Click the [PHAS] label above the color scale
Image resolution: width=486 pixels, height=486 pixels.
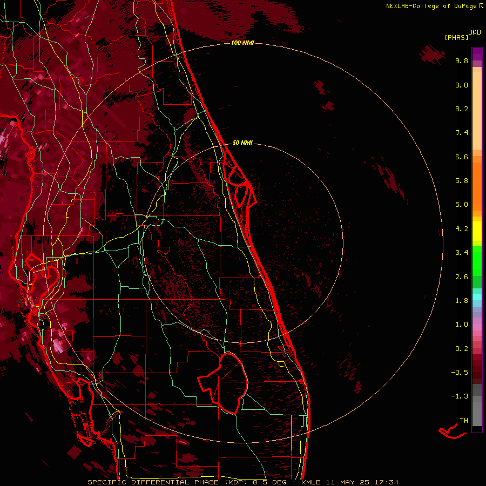coord(456,37)
